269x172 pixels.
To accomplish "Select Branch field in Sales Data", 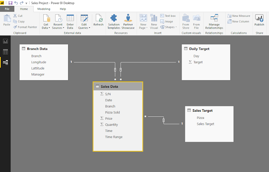I will pos(110,106).
